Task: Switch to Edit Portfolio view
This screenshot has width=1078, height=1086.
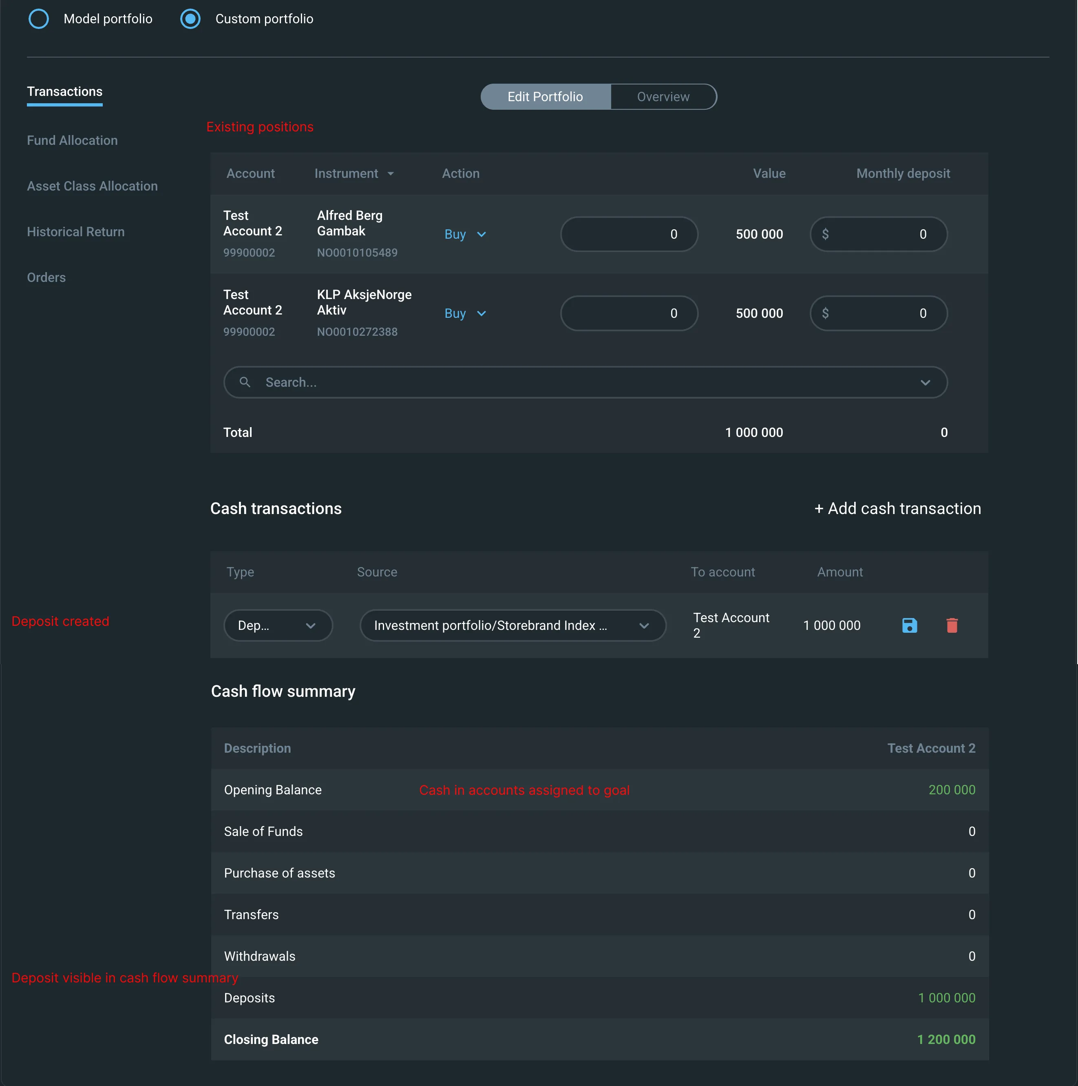Action: click(x=546, y=97)
